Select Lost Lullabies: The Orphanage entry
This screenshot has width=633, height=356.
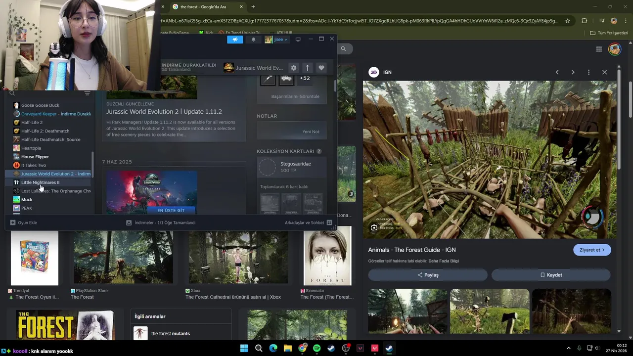[48, 191]
